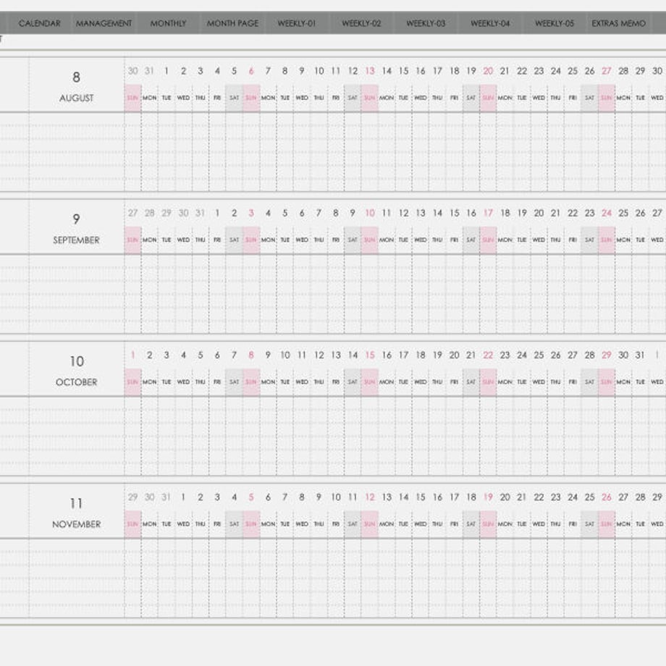
Task: Click pink date 12 in the November row
Action: pos(370,497)
